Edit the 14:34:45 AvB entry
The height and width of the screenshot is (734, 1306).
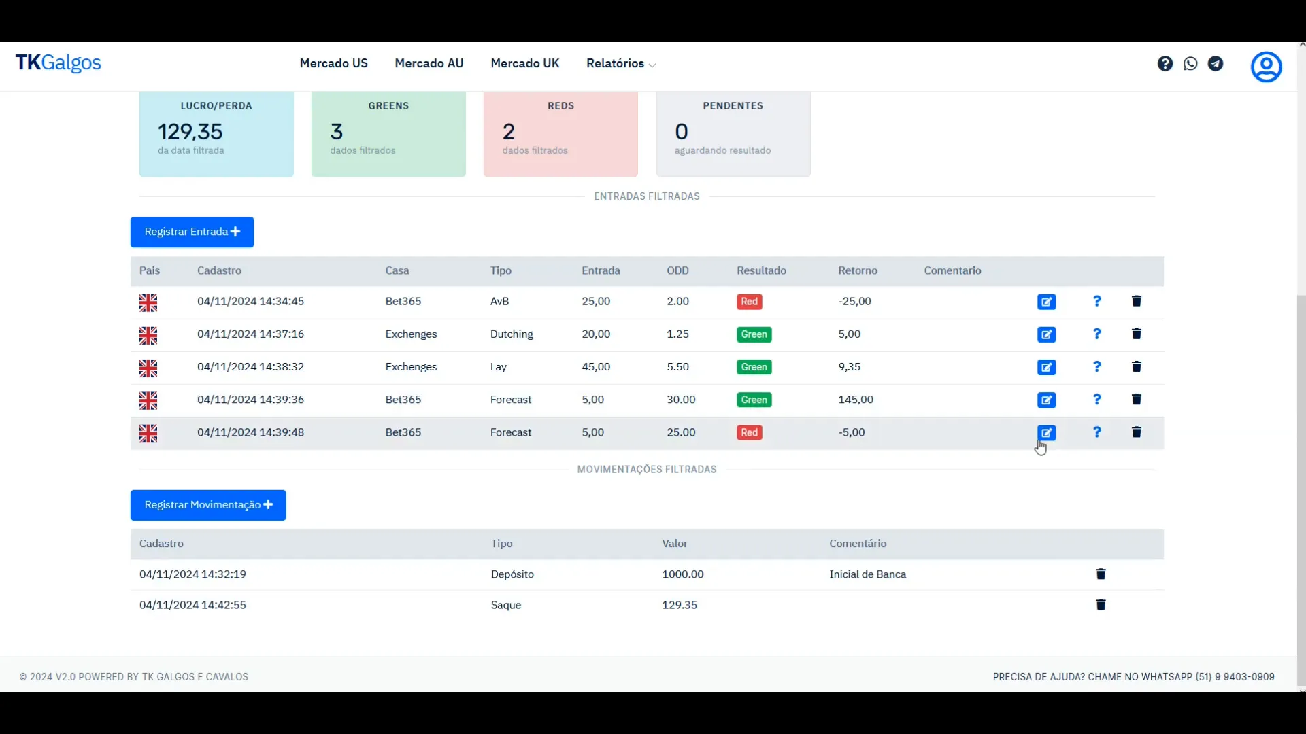coord(1046,302)
